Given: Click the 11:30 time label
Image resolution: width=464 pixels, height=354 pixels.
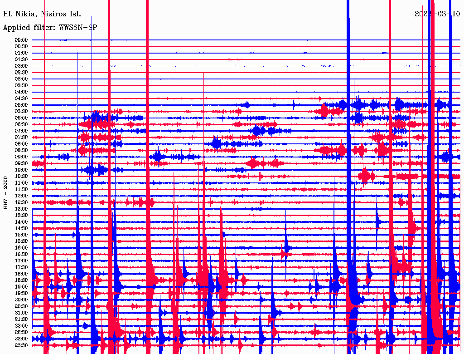Looking at the screenshot, I should point(21,189).
